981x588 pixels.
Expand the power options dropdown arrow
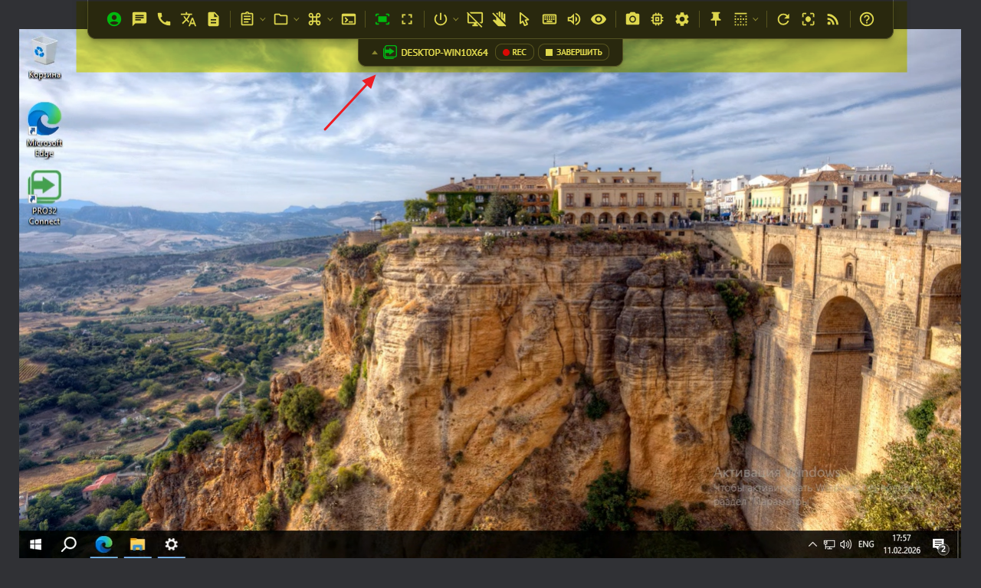(456, 19)
